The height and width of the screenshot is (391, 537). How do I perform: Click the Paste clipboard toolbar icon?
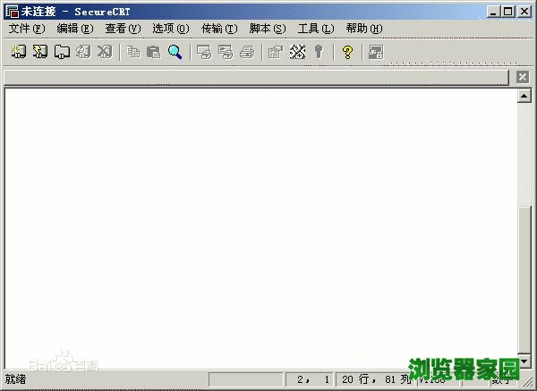tap(154, 52)
